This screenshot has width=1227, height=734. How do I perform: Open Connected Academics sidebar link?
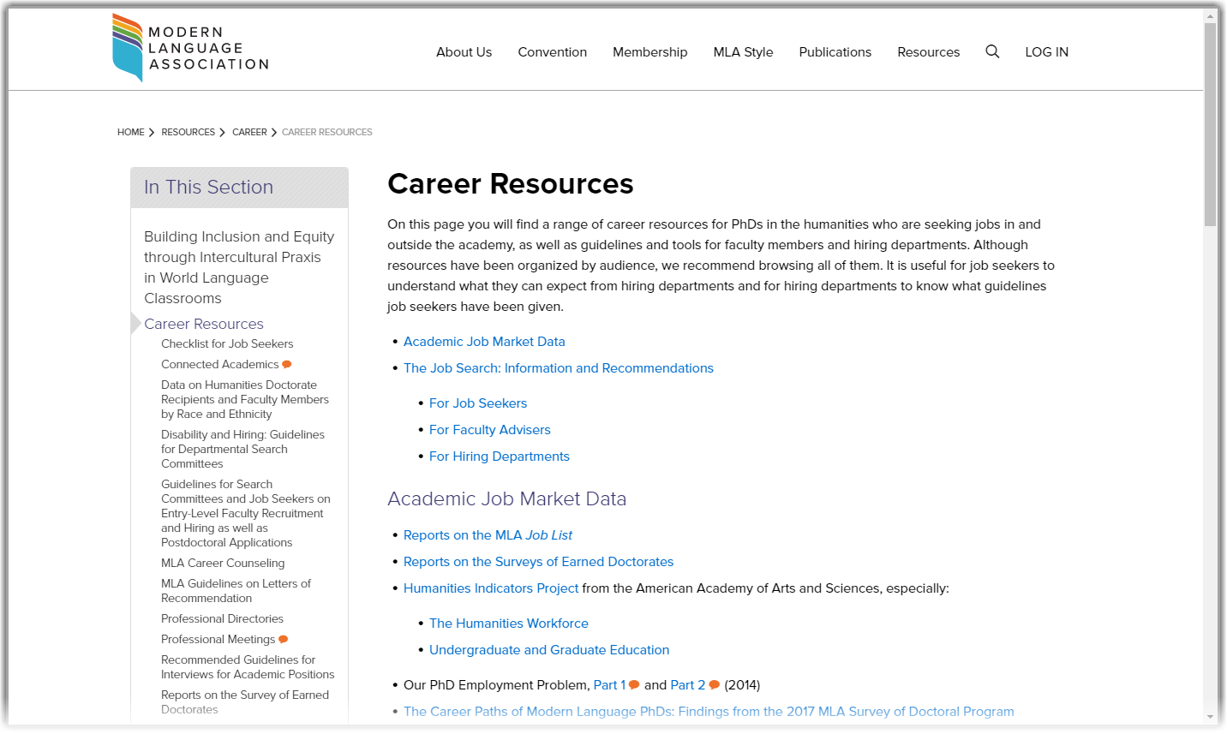(220, 365)
